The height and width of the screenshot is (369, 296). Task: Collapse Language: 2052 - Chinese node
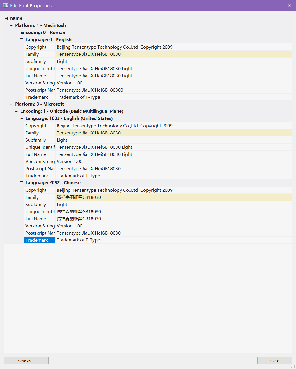point(21,183)
